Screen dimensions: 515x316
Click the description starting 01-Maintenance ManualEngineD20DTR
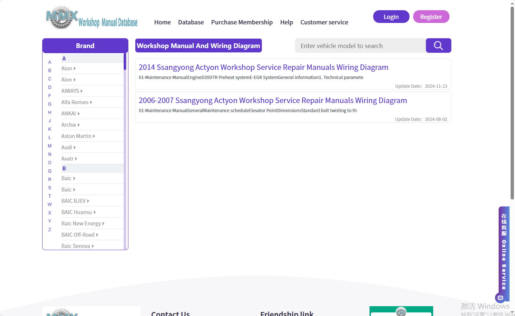click(251, 78)
